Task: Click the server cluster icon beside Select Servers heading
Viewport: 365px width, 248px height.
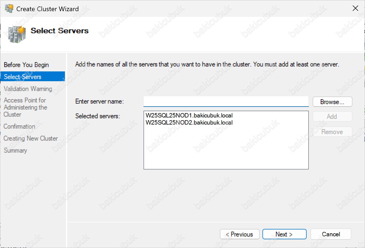Action: (x=17, y=34)
